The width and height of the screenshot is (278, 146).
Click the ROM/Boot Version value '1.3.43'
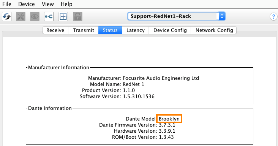tap(166, 137)
